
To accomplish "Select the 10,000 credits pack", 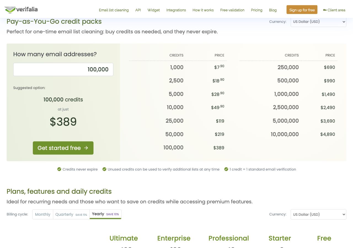I will point(178,107).
